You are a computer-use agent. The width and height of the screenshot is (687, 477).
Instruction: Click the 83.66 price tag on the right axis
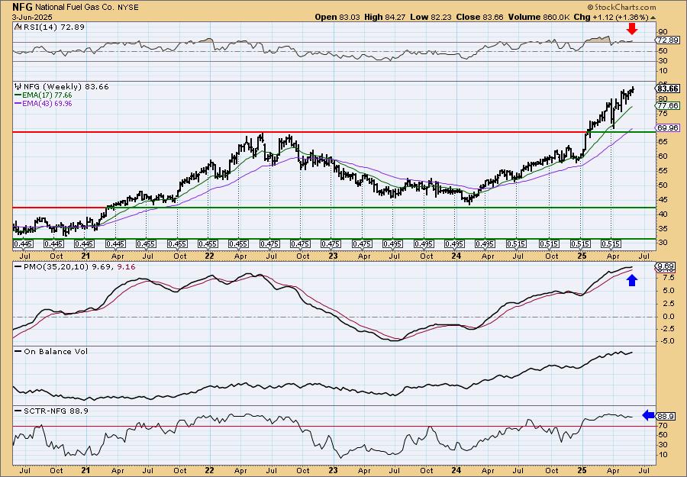tap(668, 89)
